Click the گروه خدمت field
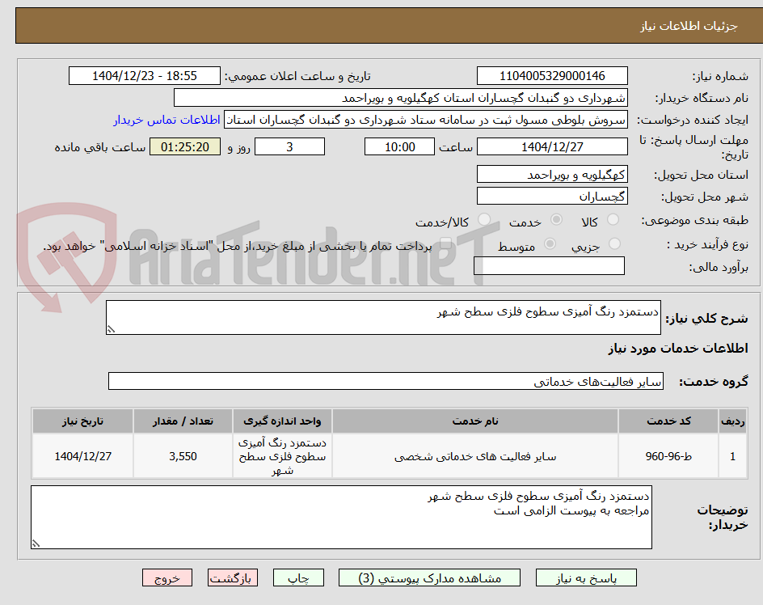The height and width of the screenshot is (605, 763). (386, 381)
